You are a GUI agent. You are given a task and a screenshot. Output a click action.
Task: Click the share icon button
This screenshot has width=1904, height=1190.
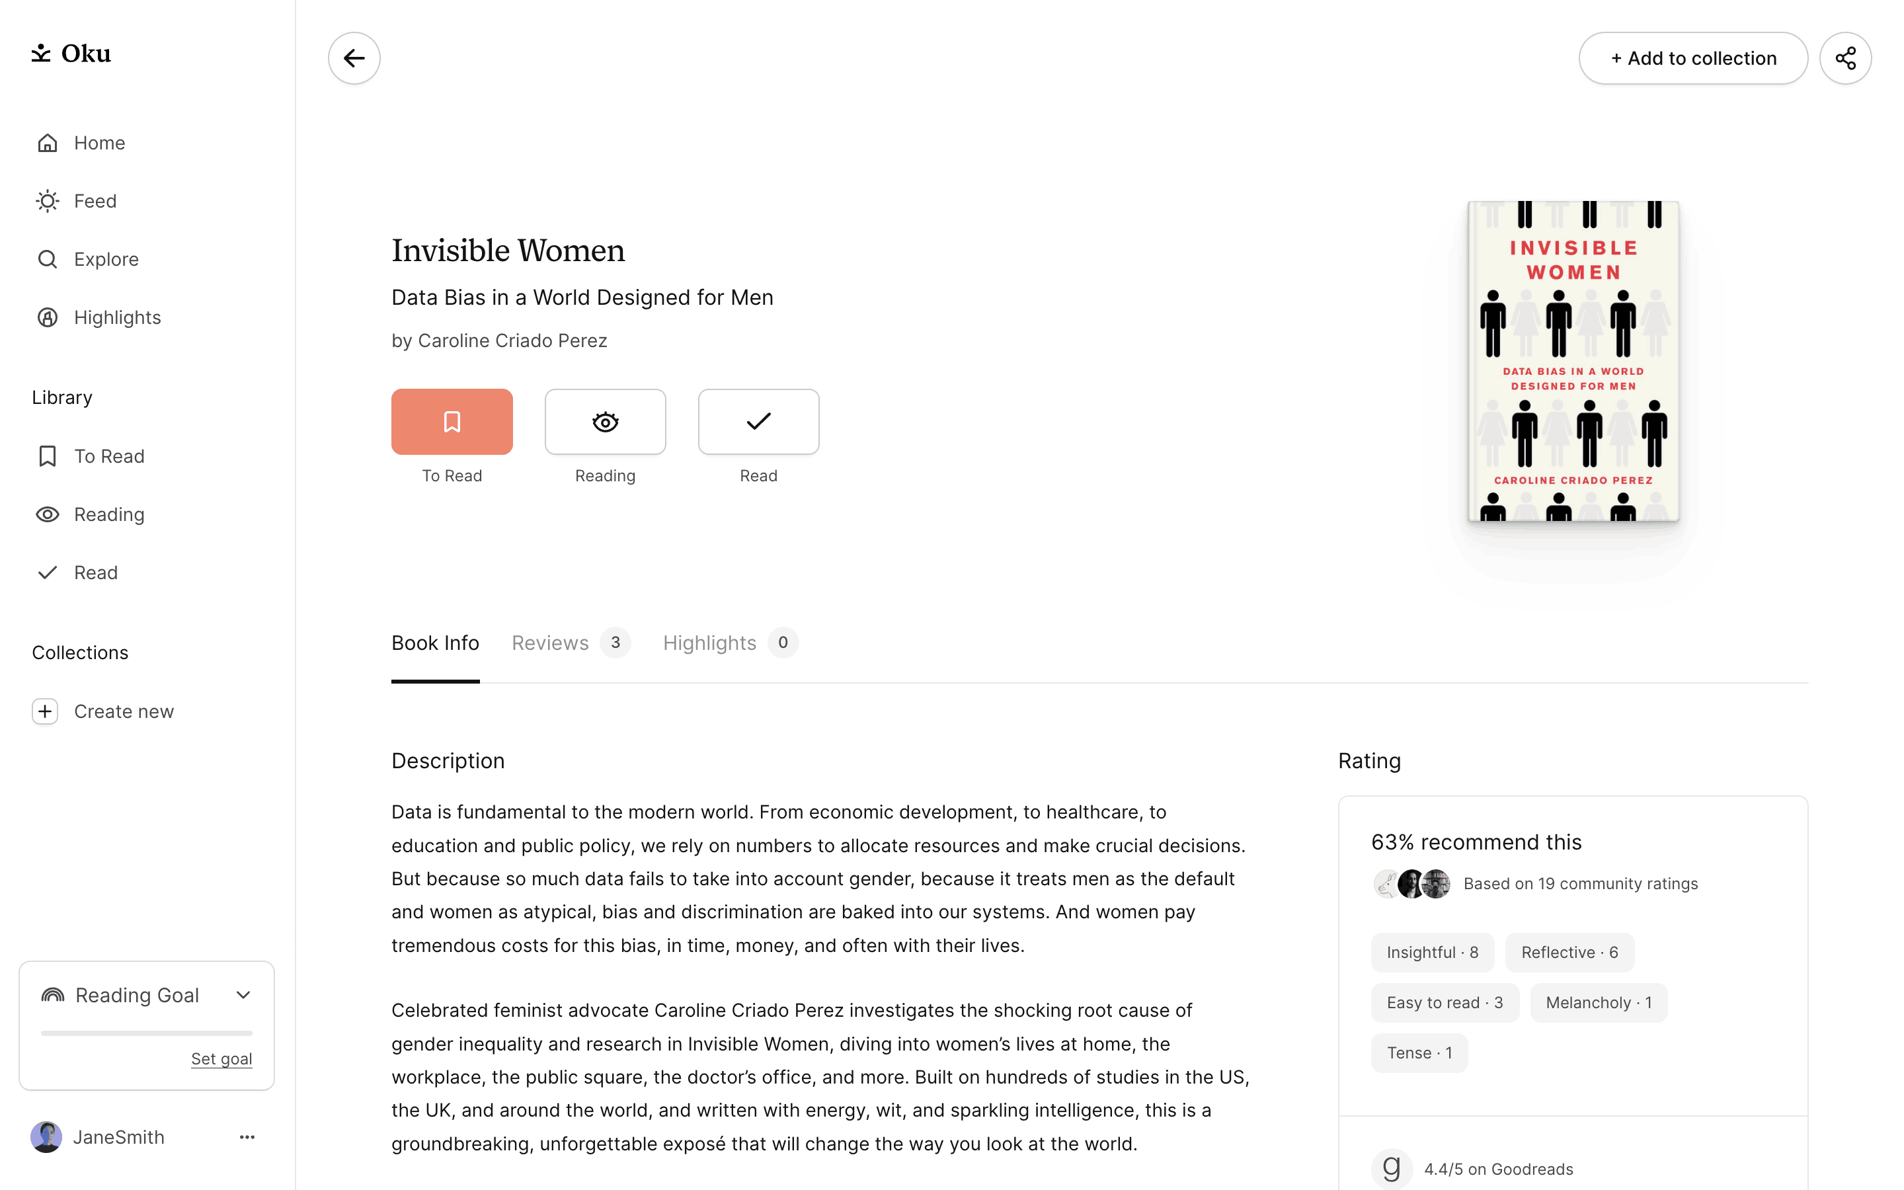point(1844,58)
